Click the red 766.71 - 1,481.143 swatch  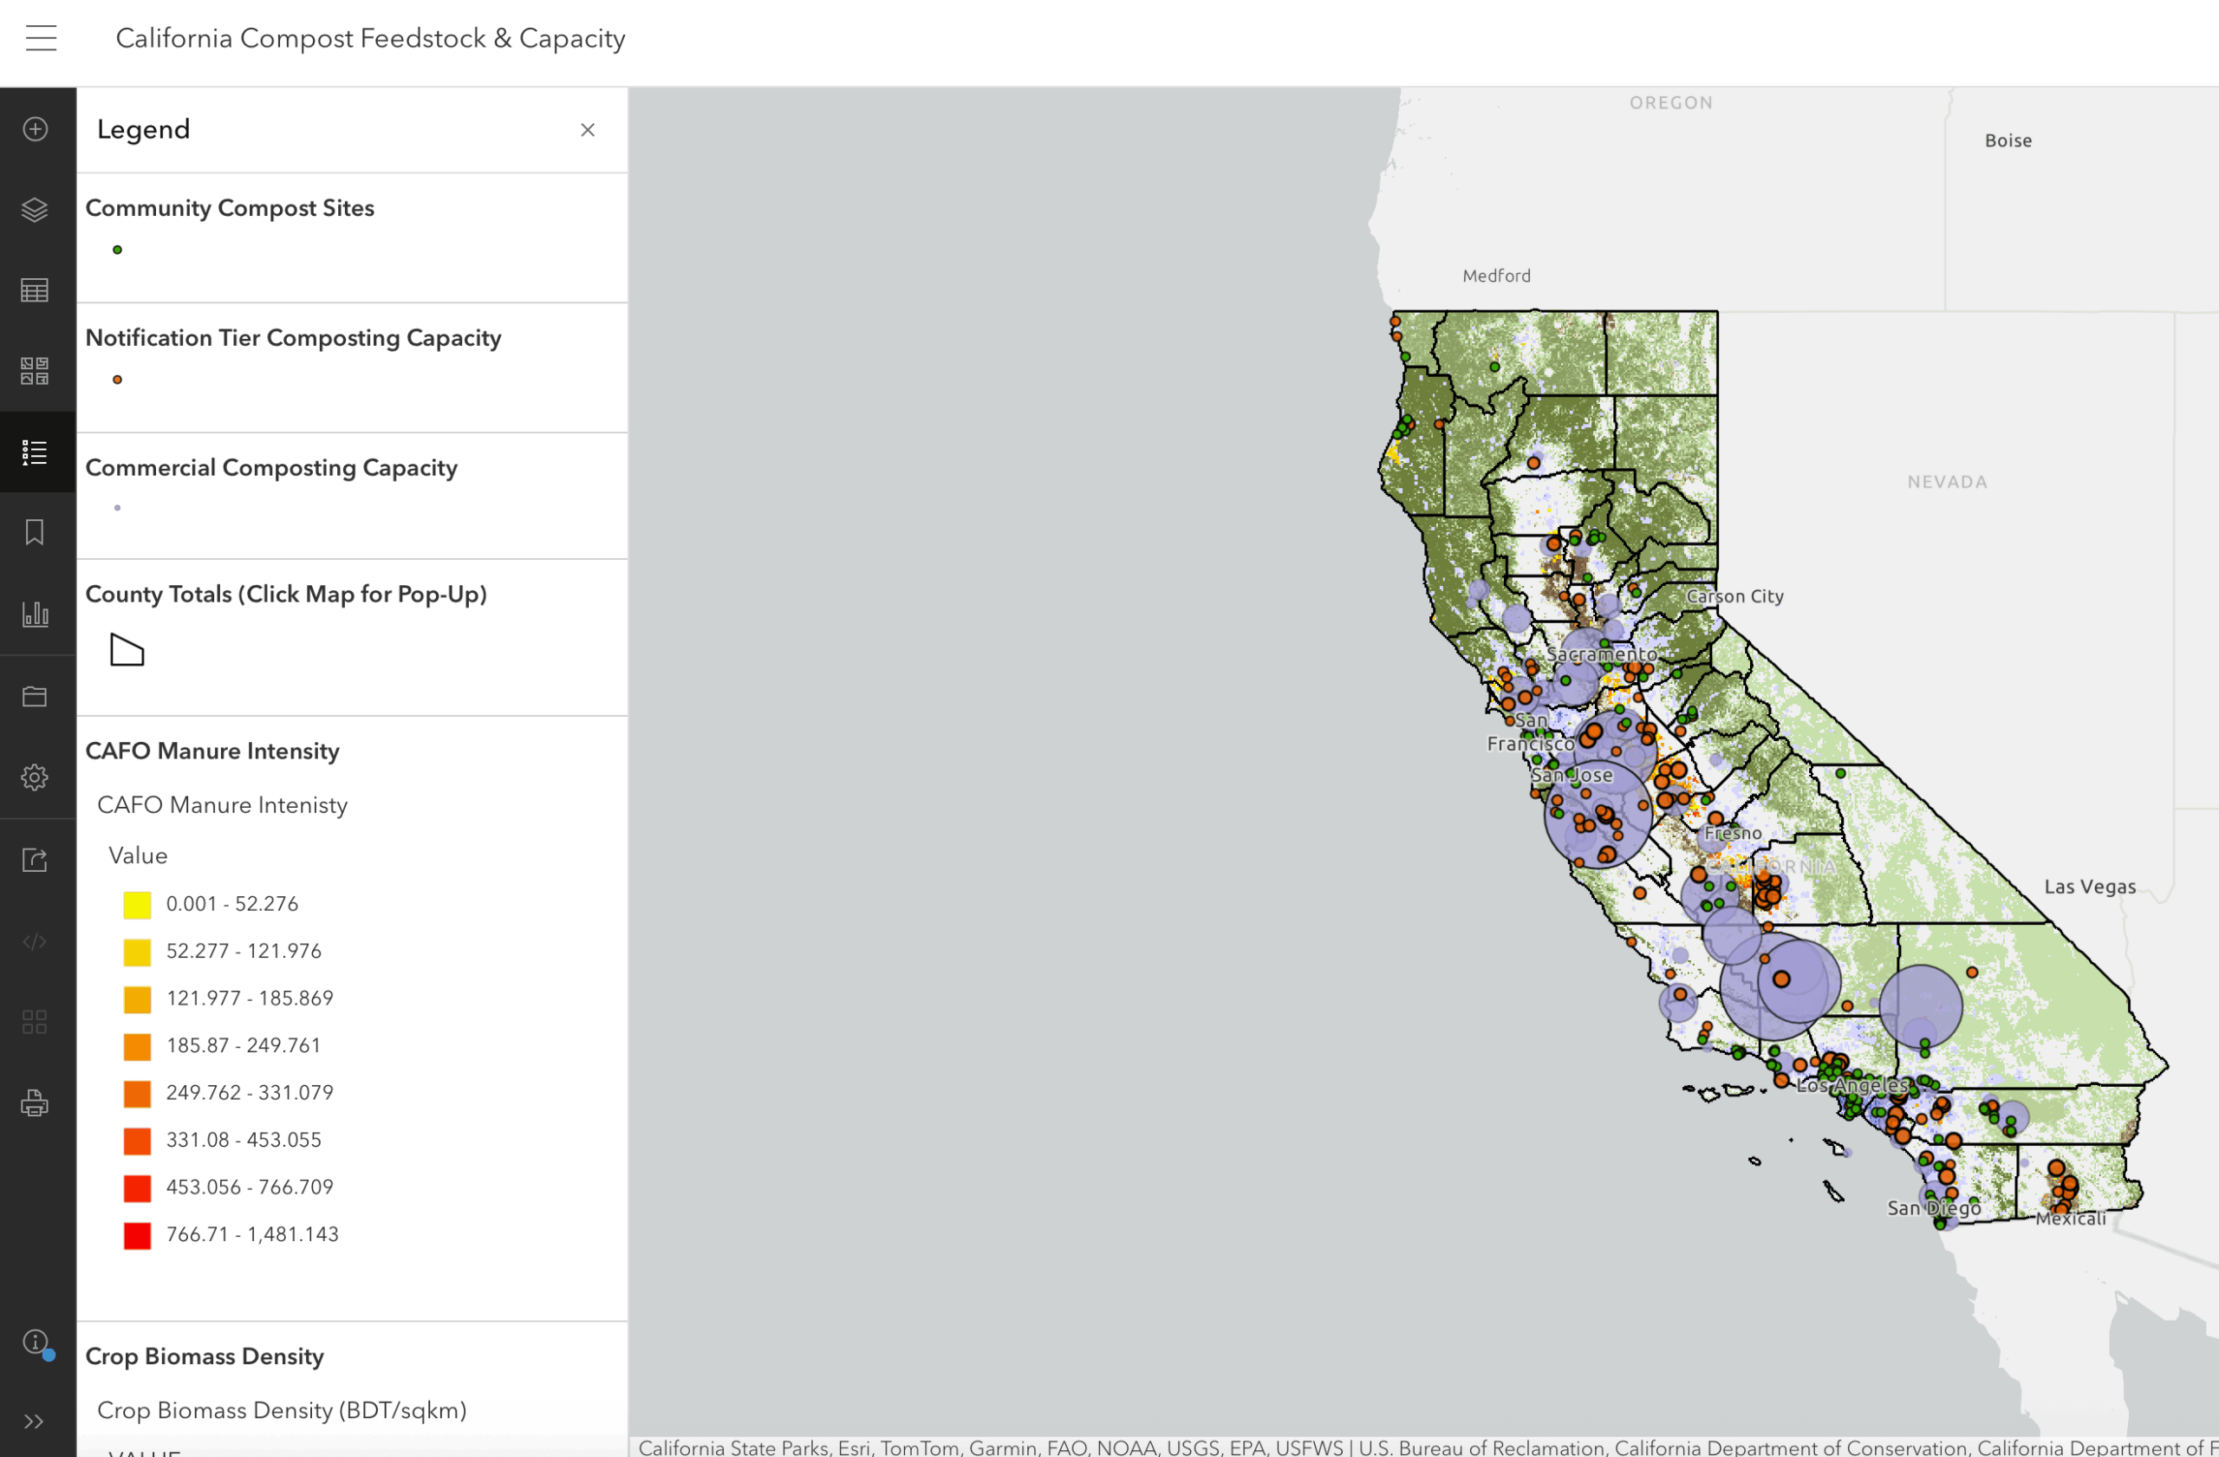click(x=137, y=1235)
